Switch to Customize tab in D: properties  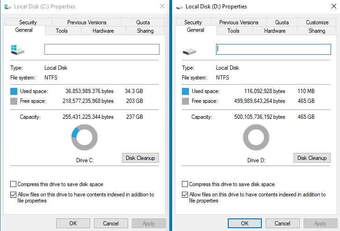click(x=317, y=22)
